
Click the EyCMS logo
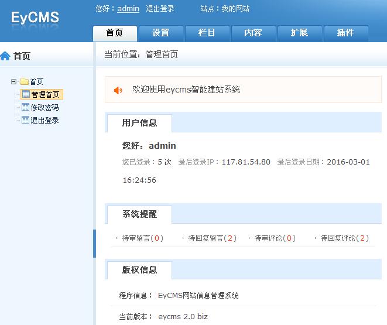tap(35, 18)
